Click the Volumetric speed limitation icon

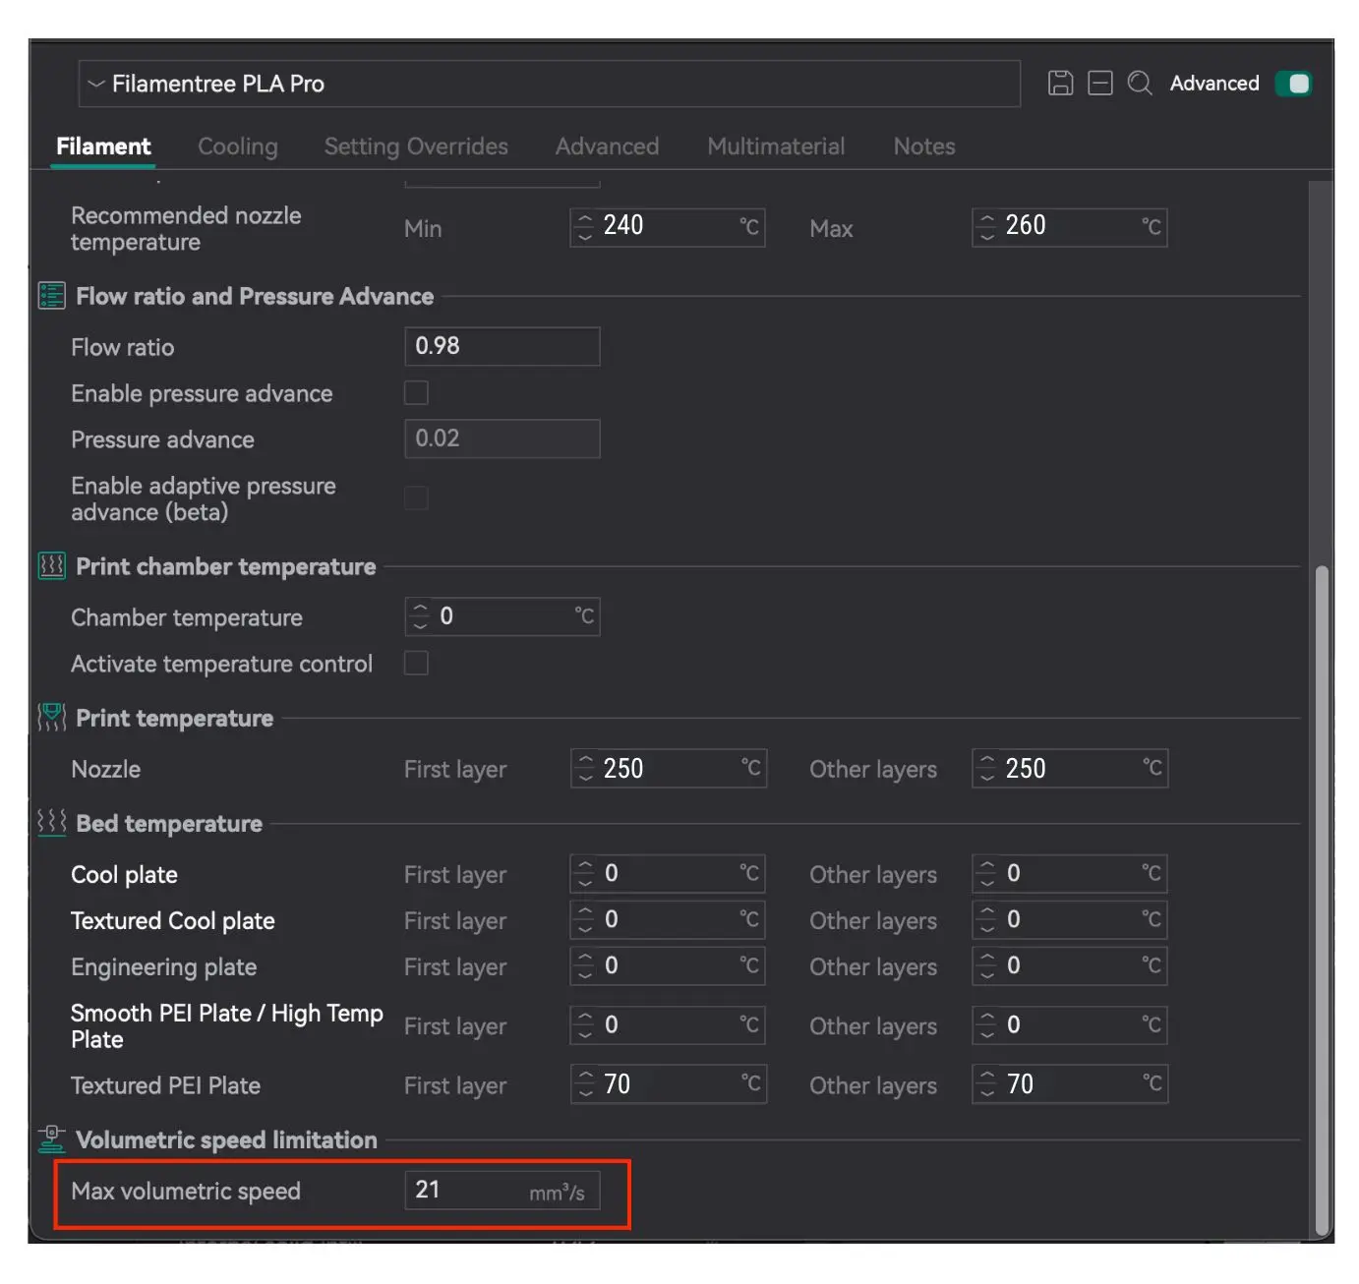(x=51, y=1139)
